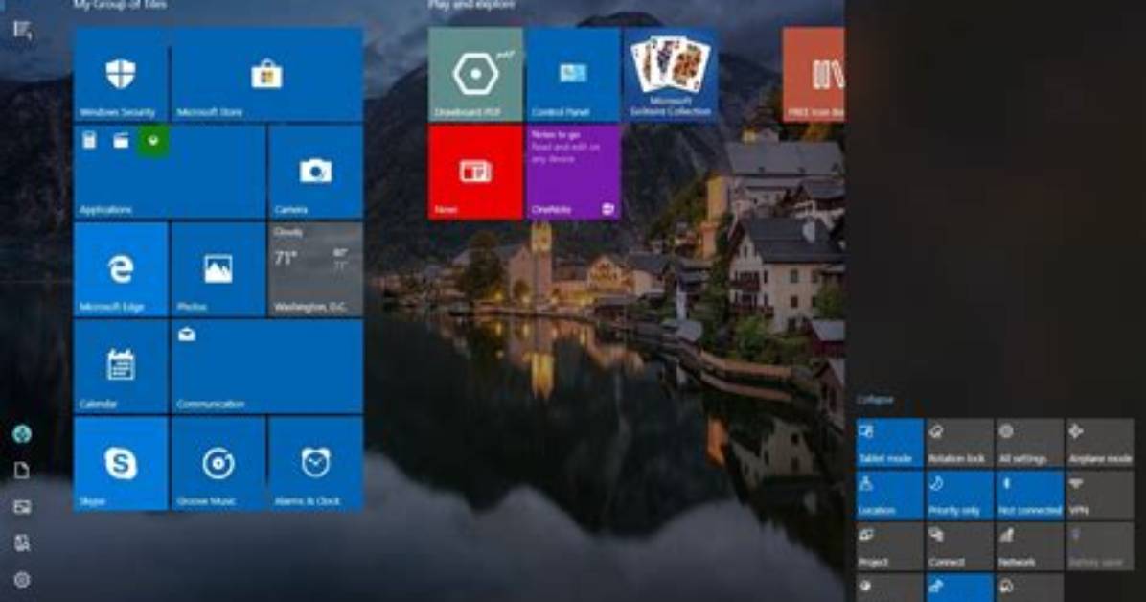Viewport: 1146px width, 602px height.
Task: Open the red News tile
Action: pyautogui.click(x=475, y=172)
